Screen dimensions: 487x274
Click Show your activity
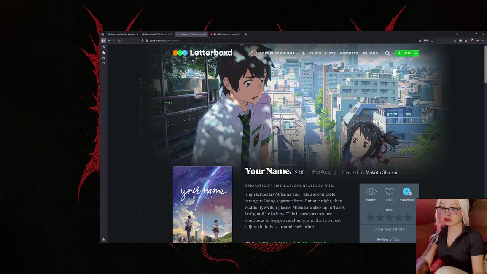(x=389, y=229)
